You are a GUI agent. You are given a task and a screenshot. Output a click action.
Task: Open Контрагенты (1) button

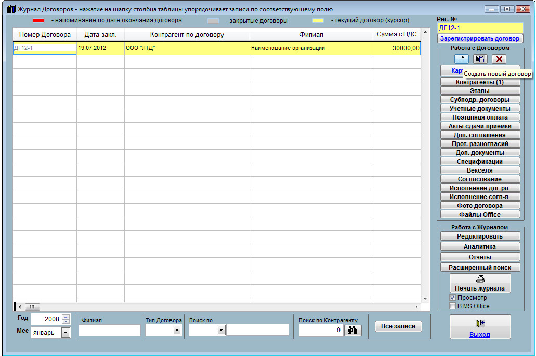(x=480, y=82)
